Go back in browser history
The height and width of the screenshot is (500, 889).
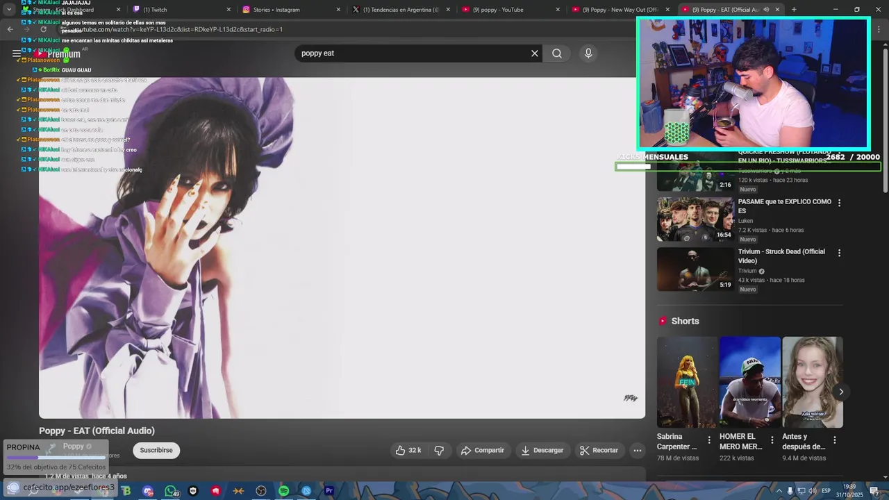click(10, 29)
